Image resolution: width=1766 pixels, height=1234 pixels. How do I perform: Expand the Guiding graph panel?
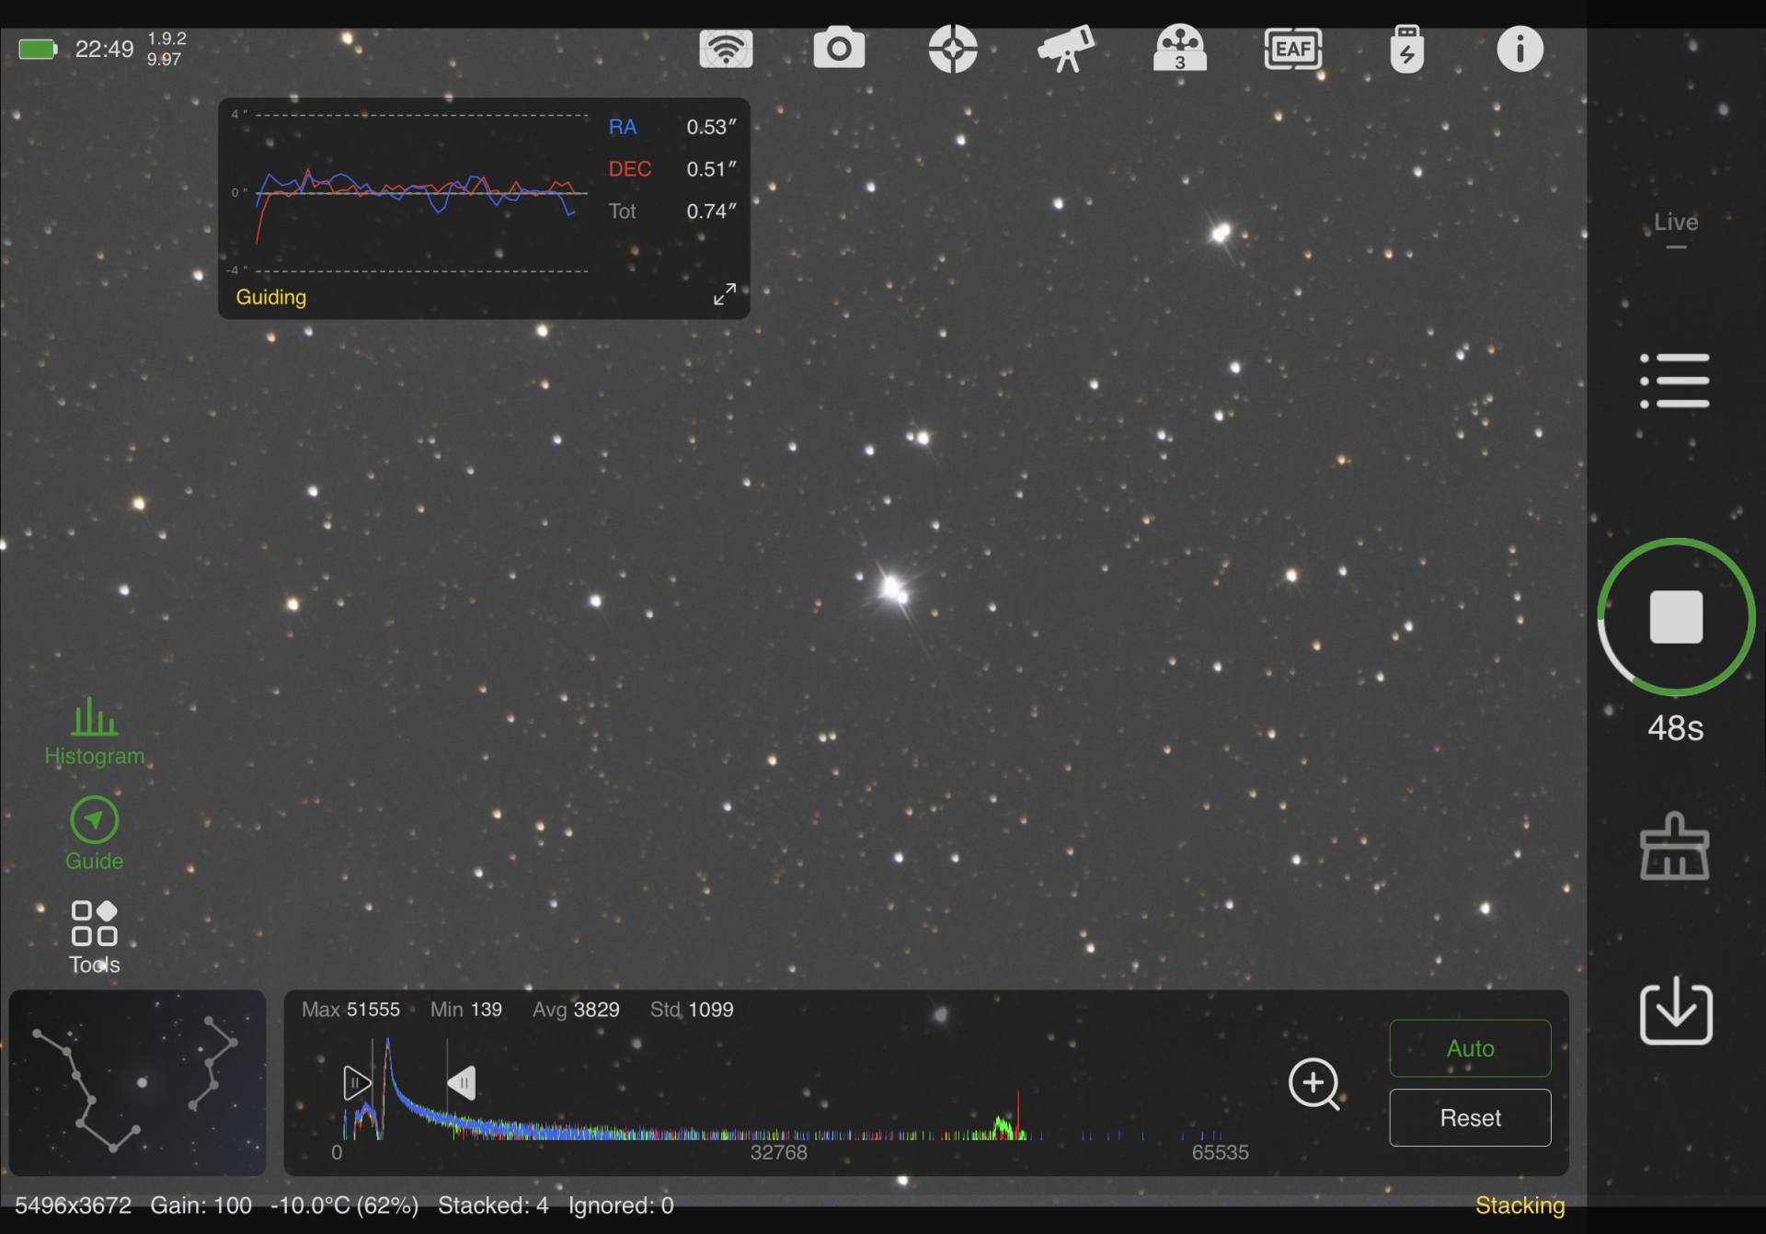click(725, 294)
